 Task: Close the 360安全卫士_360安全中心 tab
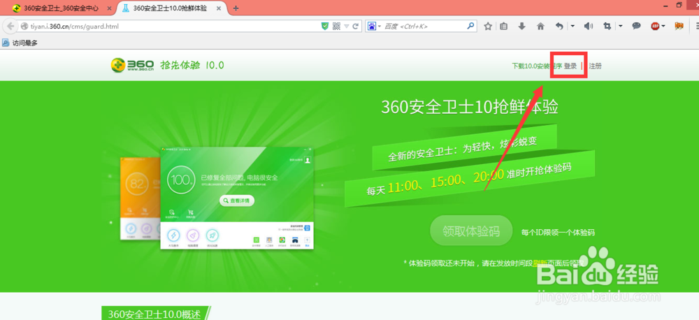pos(110,8)
